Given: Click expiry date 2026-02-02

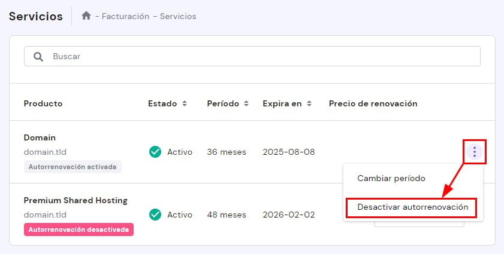Looking at the screenshot, I should 289,215.
